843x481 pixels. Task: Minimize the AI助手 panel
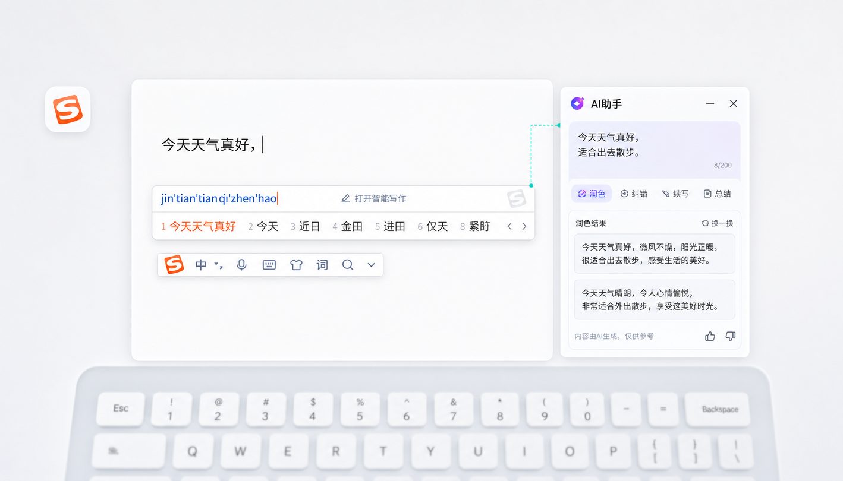[x=710, y=103]
